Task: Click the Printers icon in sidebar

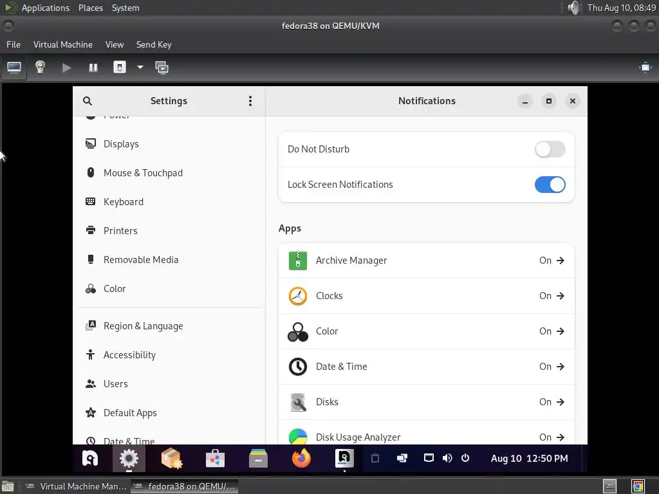Action: pos(90,230)
